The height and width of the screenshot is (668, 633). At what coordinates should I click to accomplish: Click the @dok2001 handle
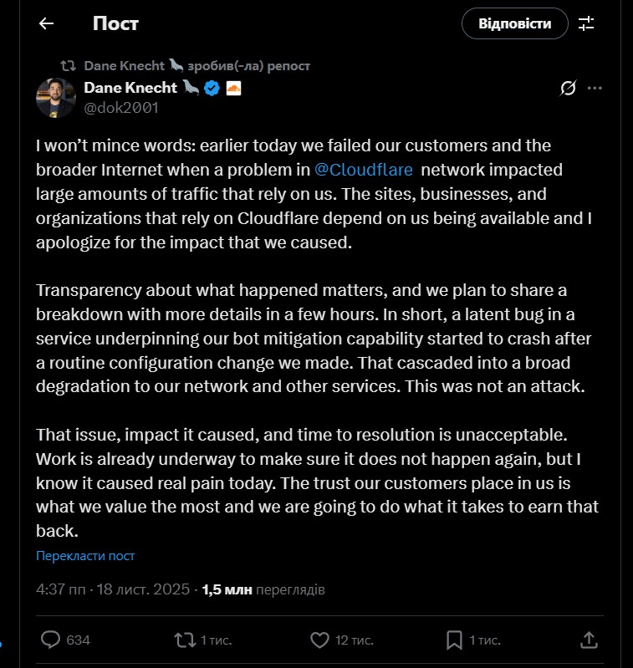[120, 108]
